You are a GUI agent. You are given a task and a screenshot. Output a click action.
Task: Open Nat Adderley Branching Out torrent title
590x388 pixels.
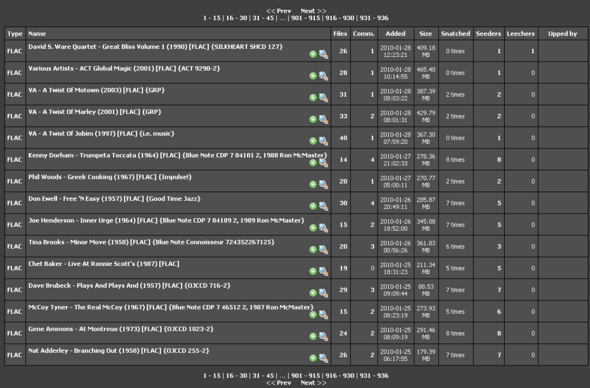119,351
